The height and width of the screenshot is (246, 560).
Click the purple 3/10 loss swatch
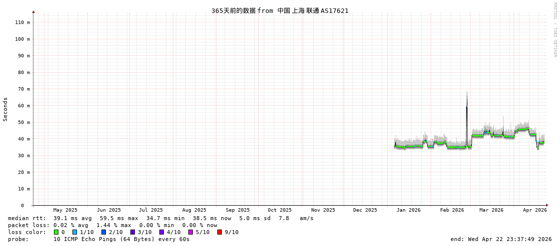(132, 232)
